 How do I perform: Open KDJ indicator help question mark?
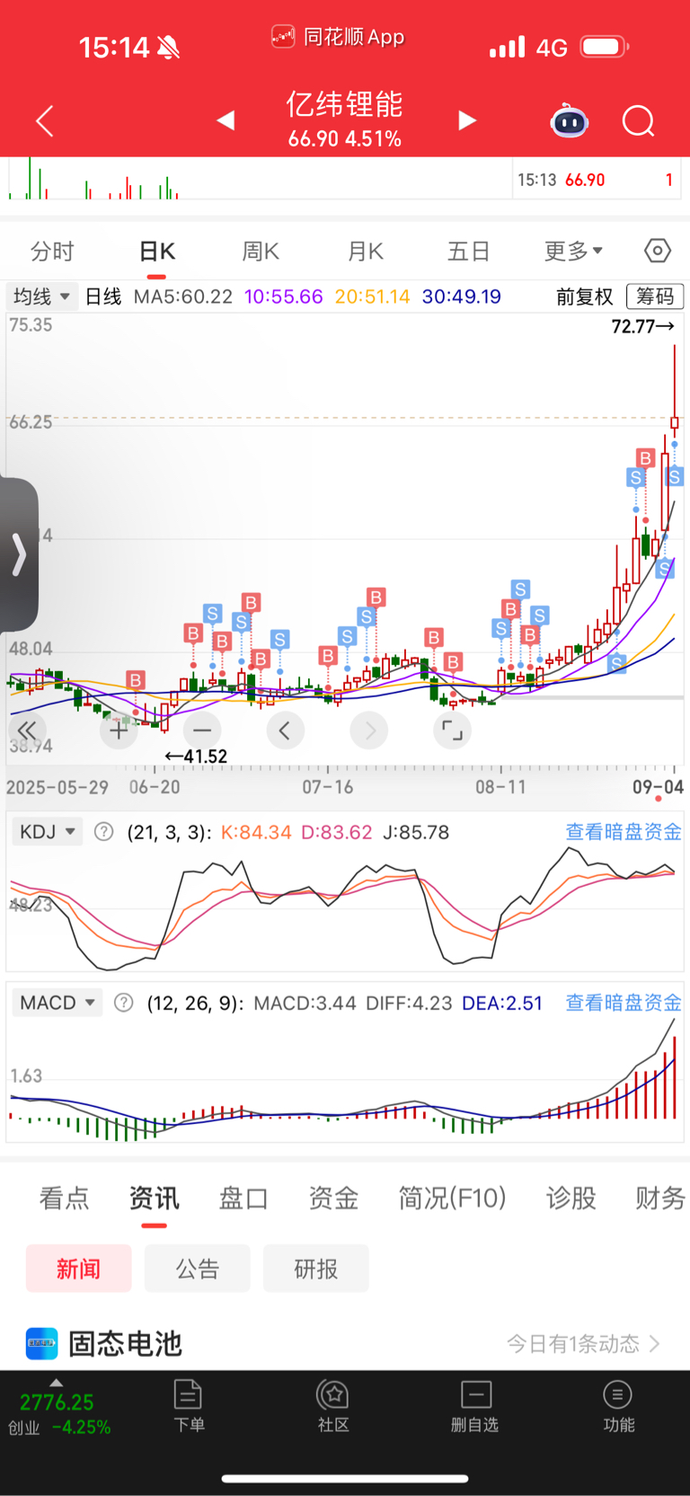[x=104, y=832]
